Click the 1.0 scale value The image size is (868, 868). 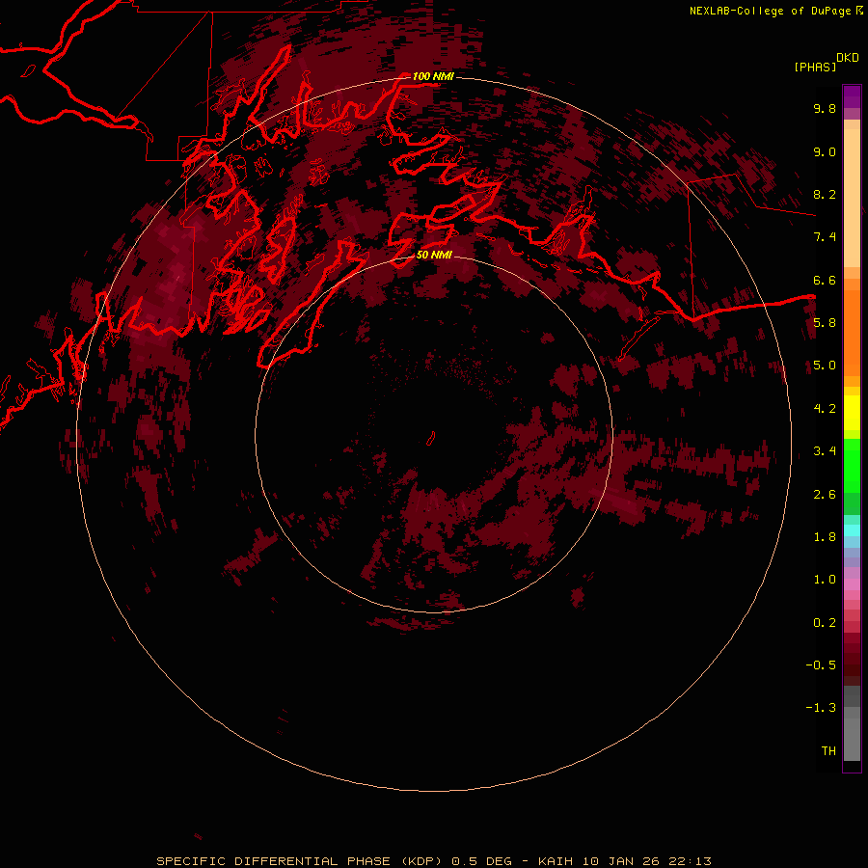coord(825,580)
